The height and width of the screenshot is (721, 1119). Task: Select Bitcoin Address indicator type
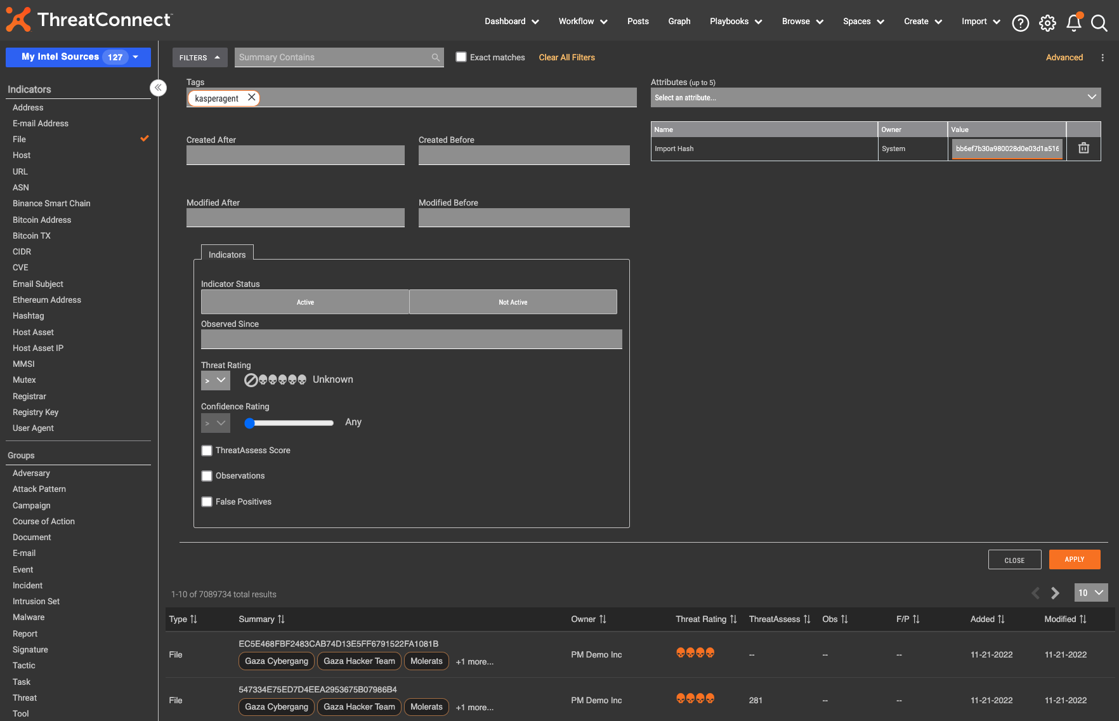pyautogui.click(x=42, y=220)
